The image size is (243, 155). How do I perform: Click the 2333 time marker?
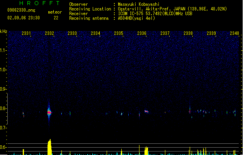pyautogui.click(x=72, y=33)
